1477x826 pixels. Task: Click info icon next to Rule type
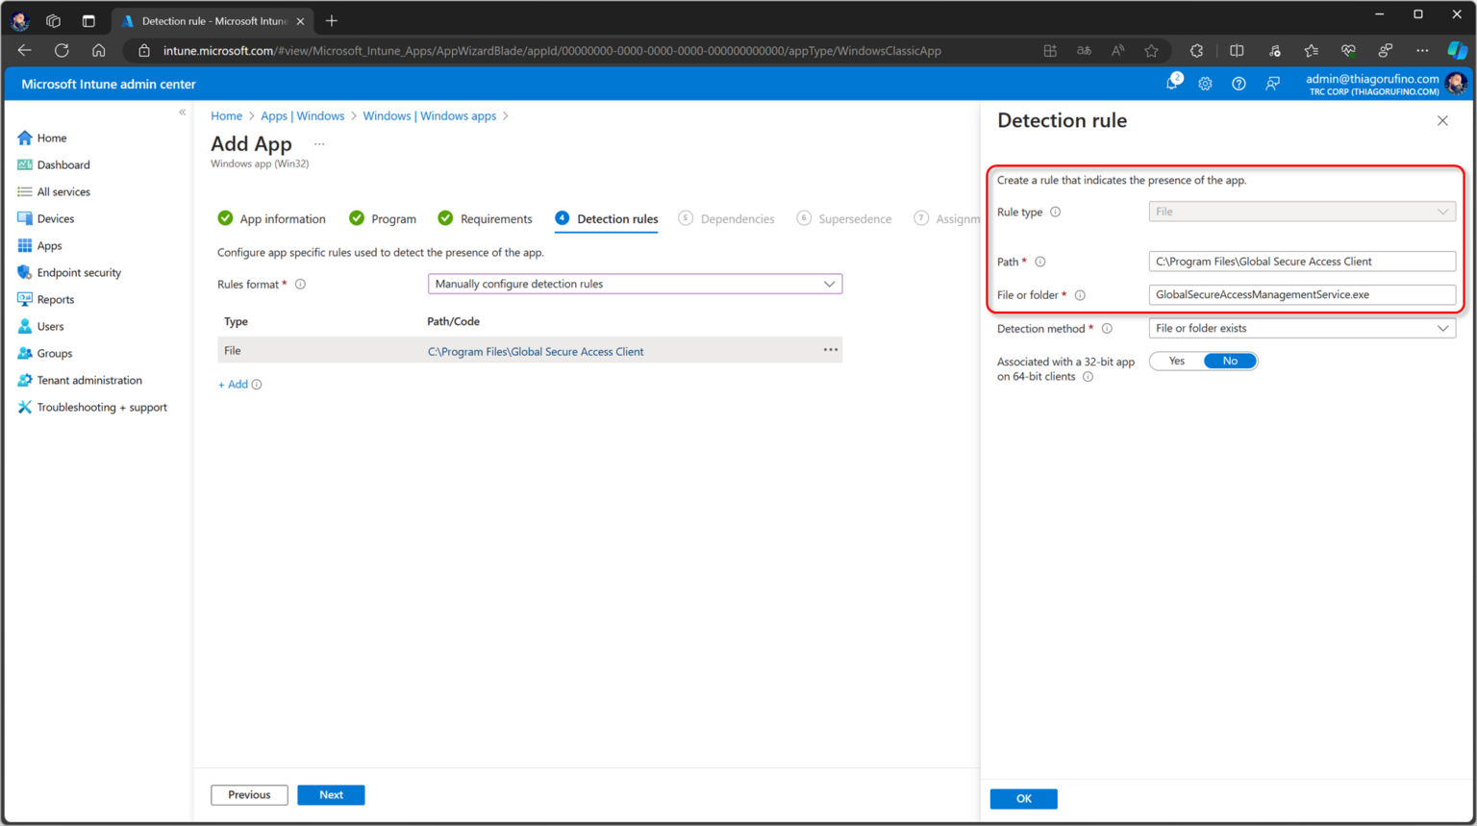pyautogui.click(x=1055, y=213)
